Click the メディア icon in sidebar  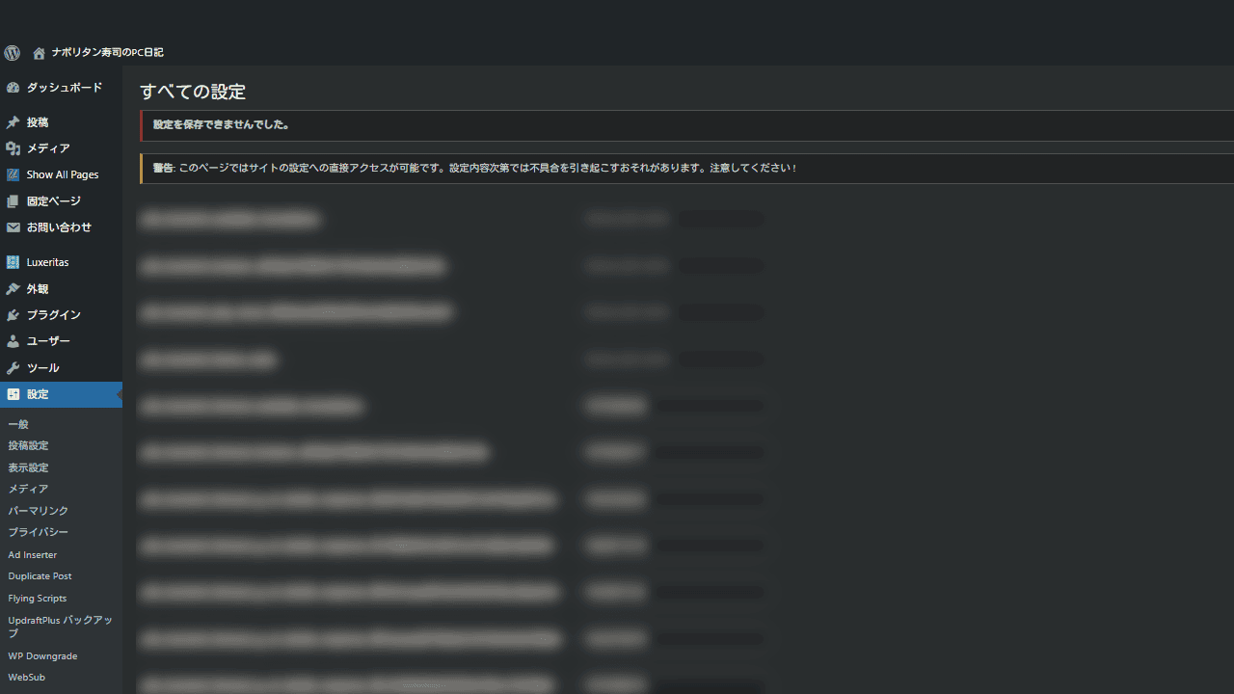pos(13,148)
